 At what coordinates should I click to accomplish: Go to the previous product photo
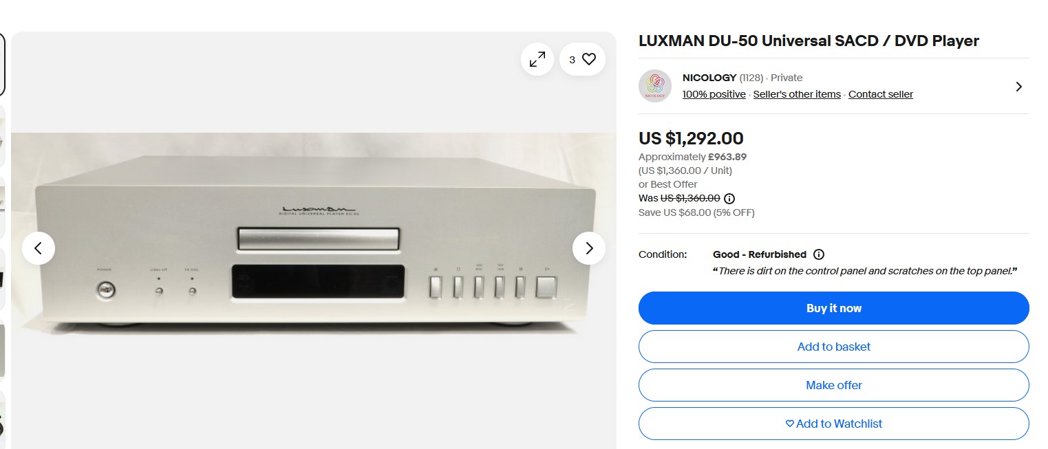click(x=39, y=248)
